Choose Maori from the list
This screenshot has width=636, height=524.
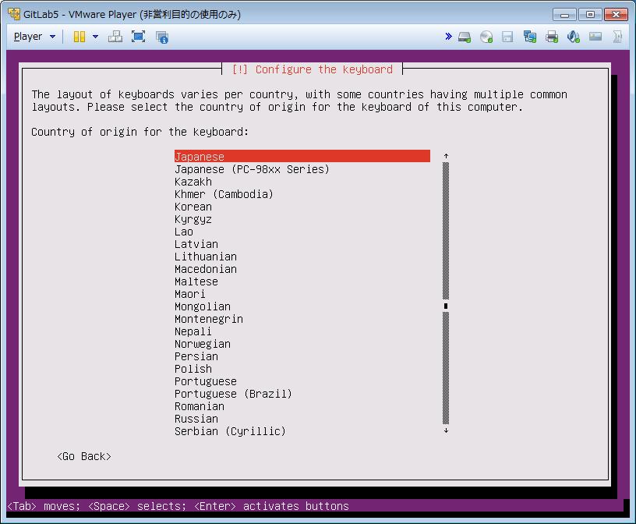click(190, 294)
